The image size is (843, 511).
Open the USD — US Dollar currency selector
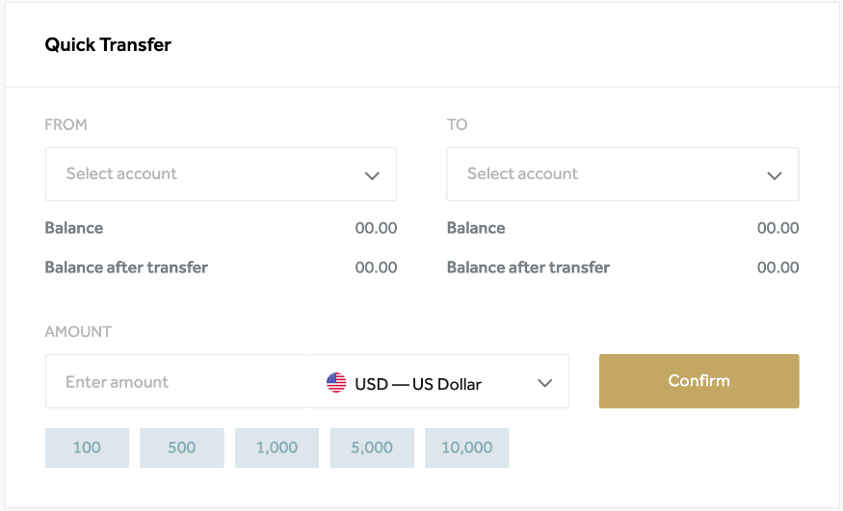coord(437,381)
